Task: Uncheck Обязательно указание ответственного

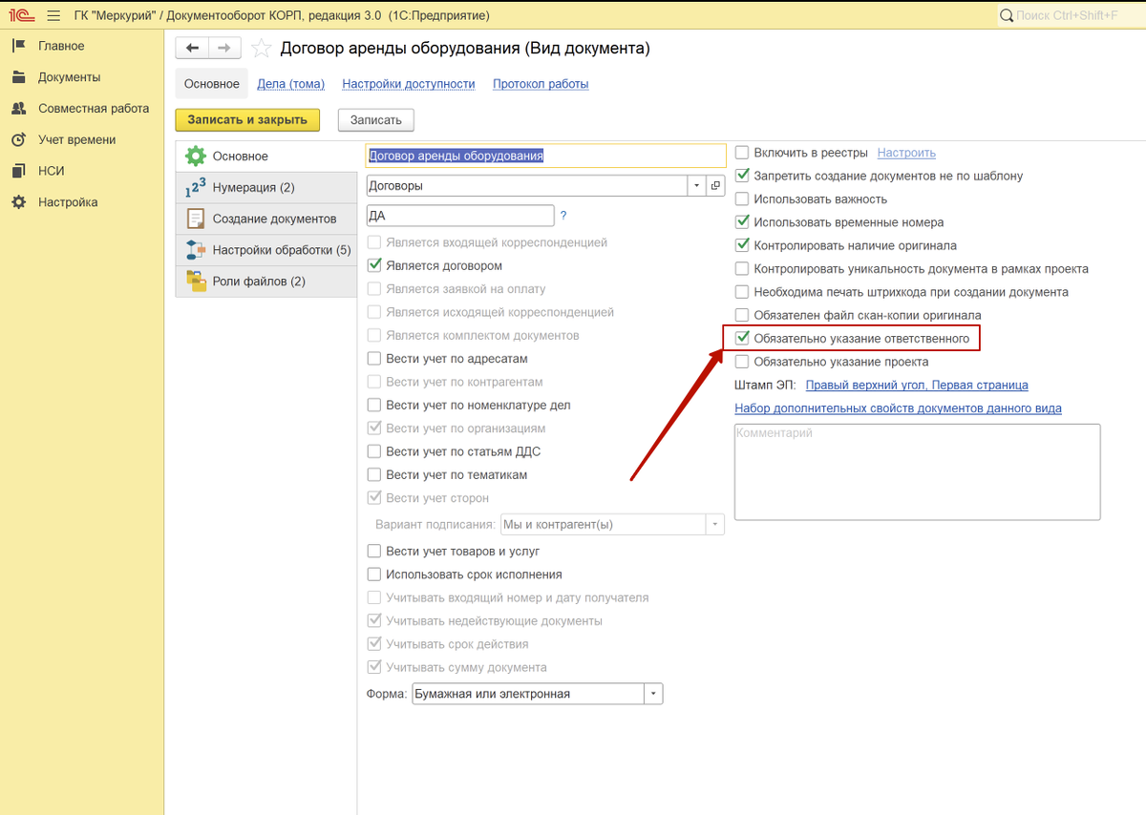Action: 742,338
